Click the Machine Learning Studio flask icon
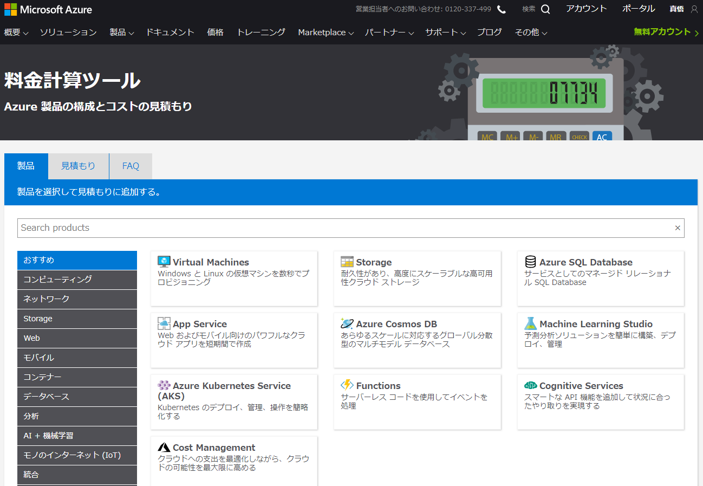Image resolution: width=703 pixels, height=486 pixels. click(530, 324)
